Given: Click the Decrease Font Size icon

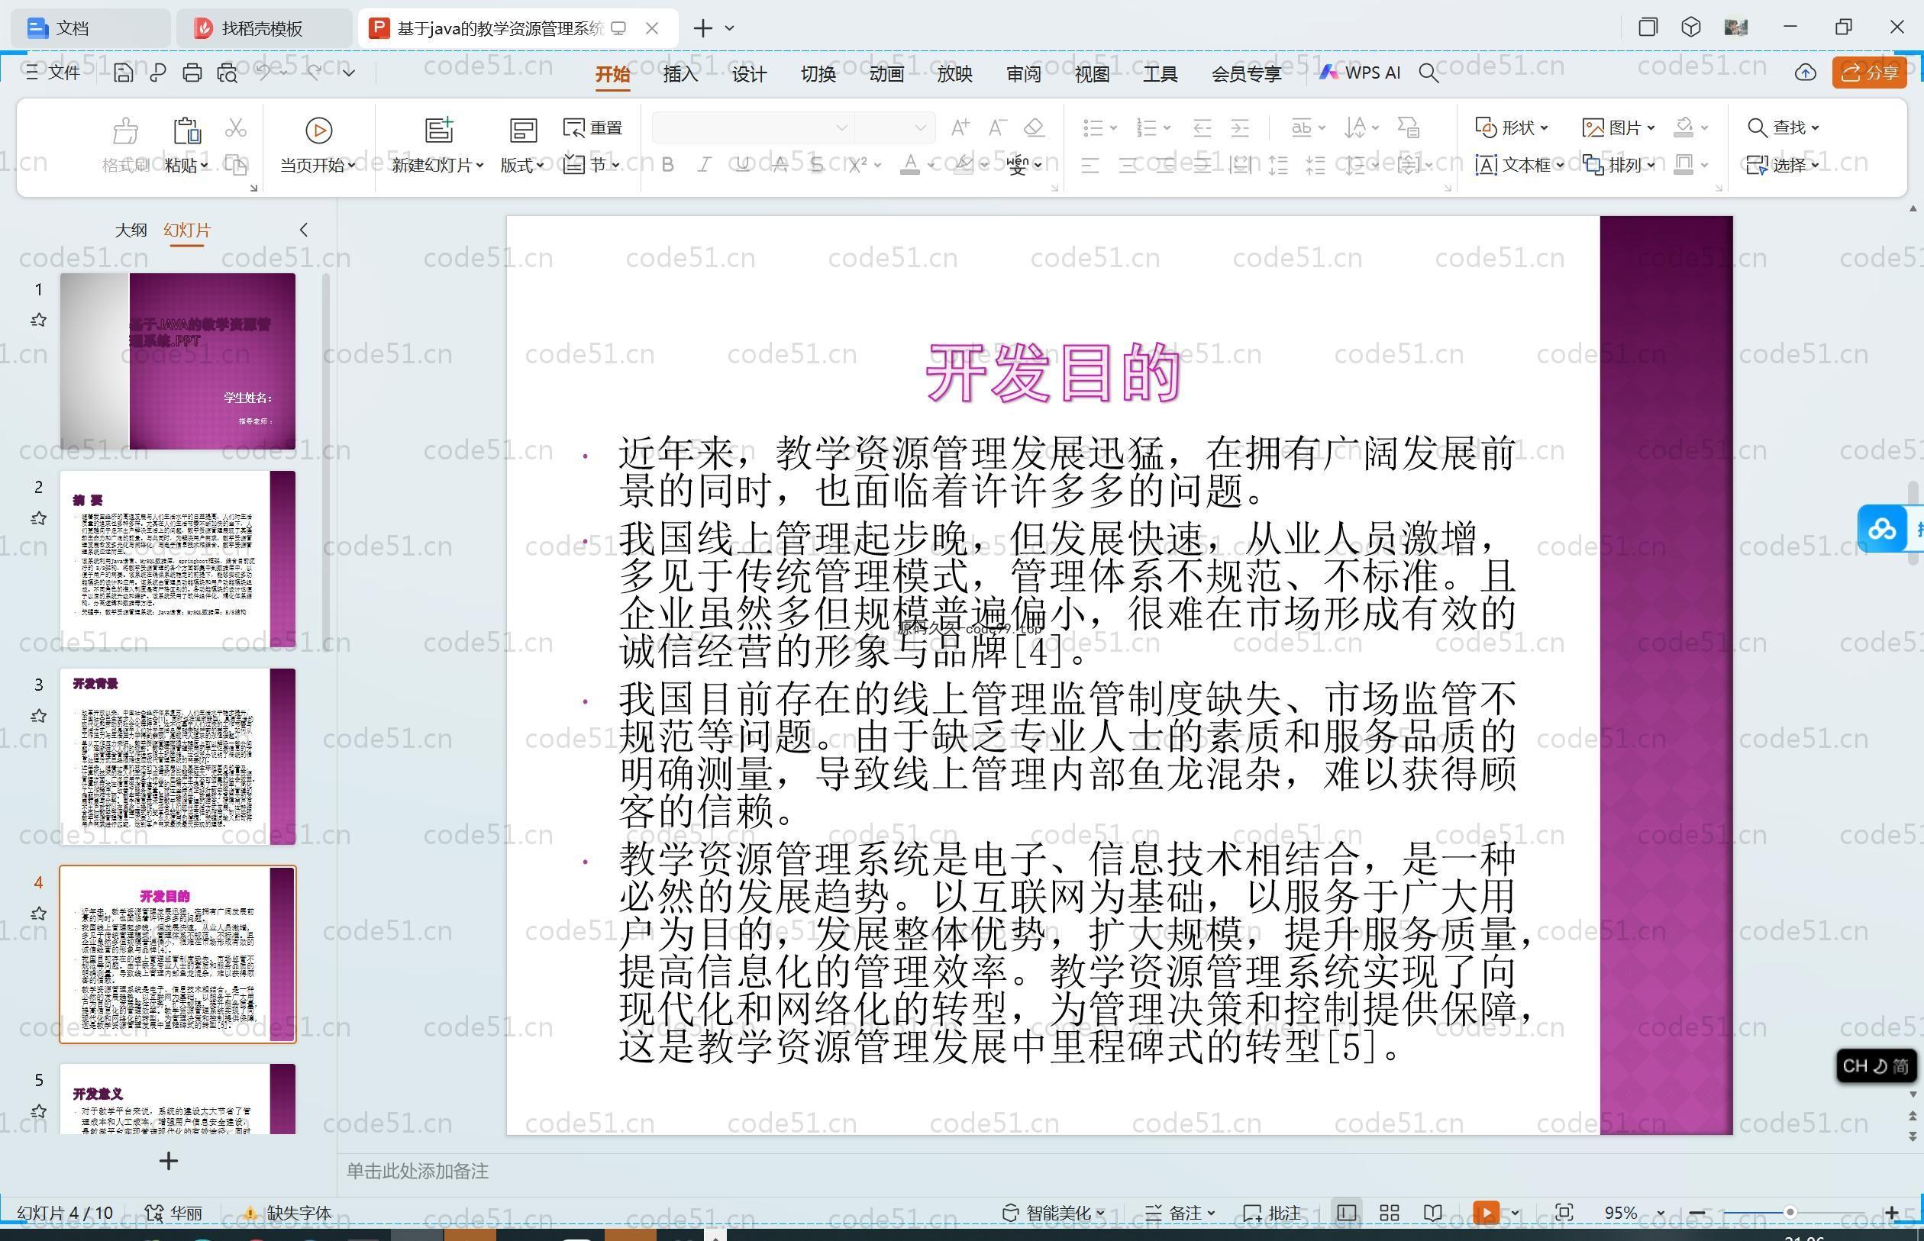Looking at the screenshot, I should tap(997, 127).
